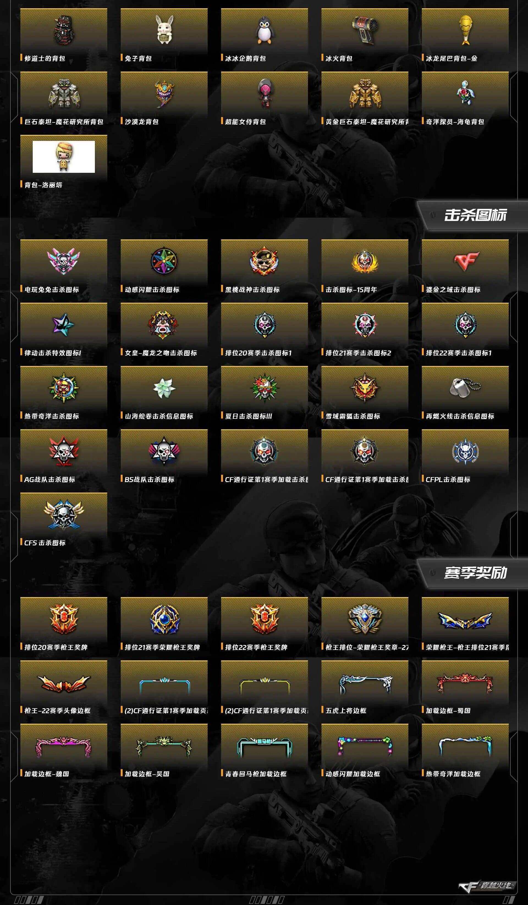Select the CFS 击杀图标 winged skull
The height and width of the screenshot is (905, 528).
click(x=64, y=514)
